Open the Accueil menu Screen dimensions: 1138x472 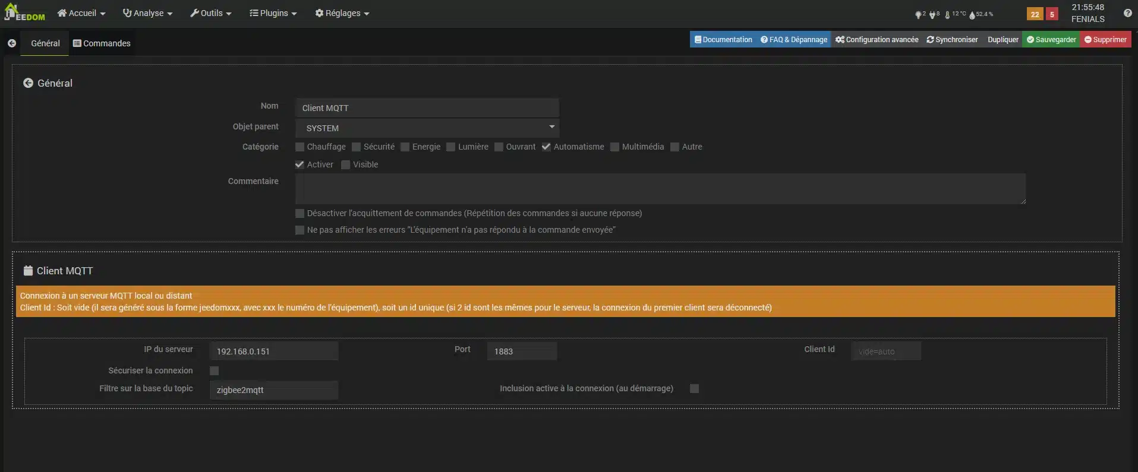pos(81,13)
